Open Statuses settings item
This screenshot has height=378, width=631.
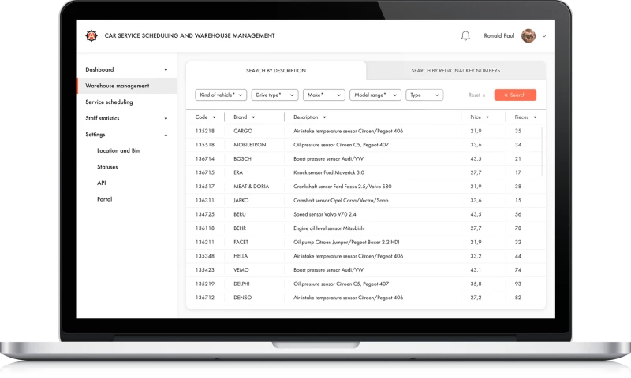tap(107, 167)
